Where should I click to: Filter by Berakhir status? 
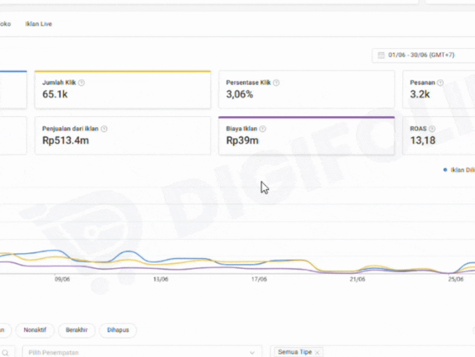(x=77, y=330)
